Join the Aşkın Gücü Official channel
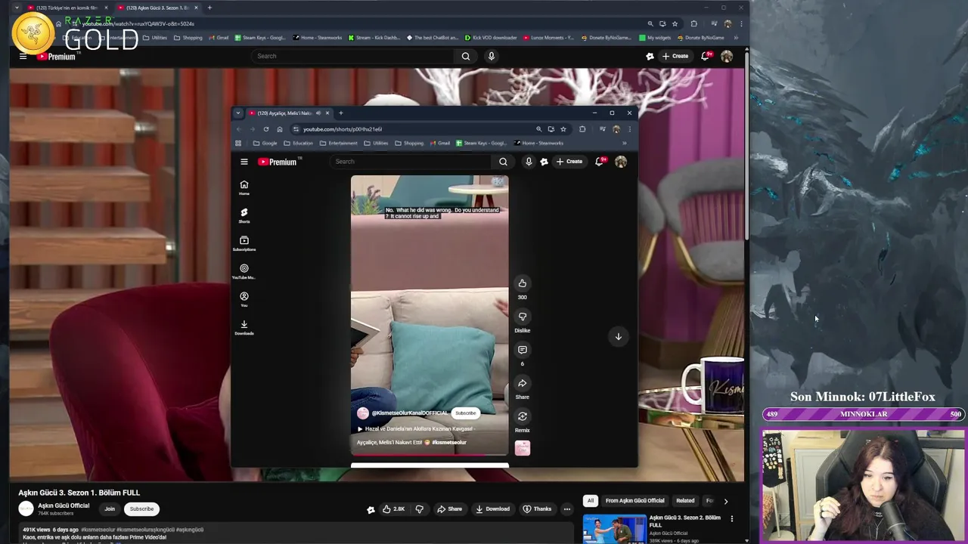The width and height of the screenshot is (968, 544). 110,509
